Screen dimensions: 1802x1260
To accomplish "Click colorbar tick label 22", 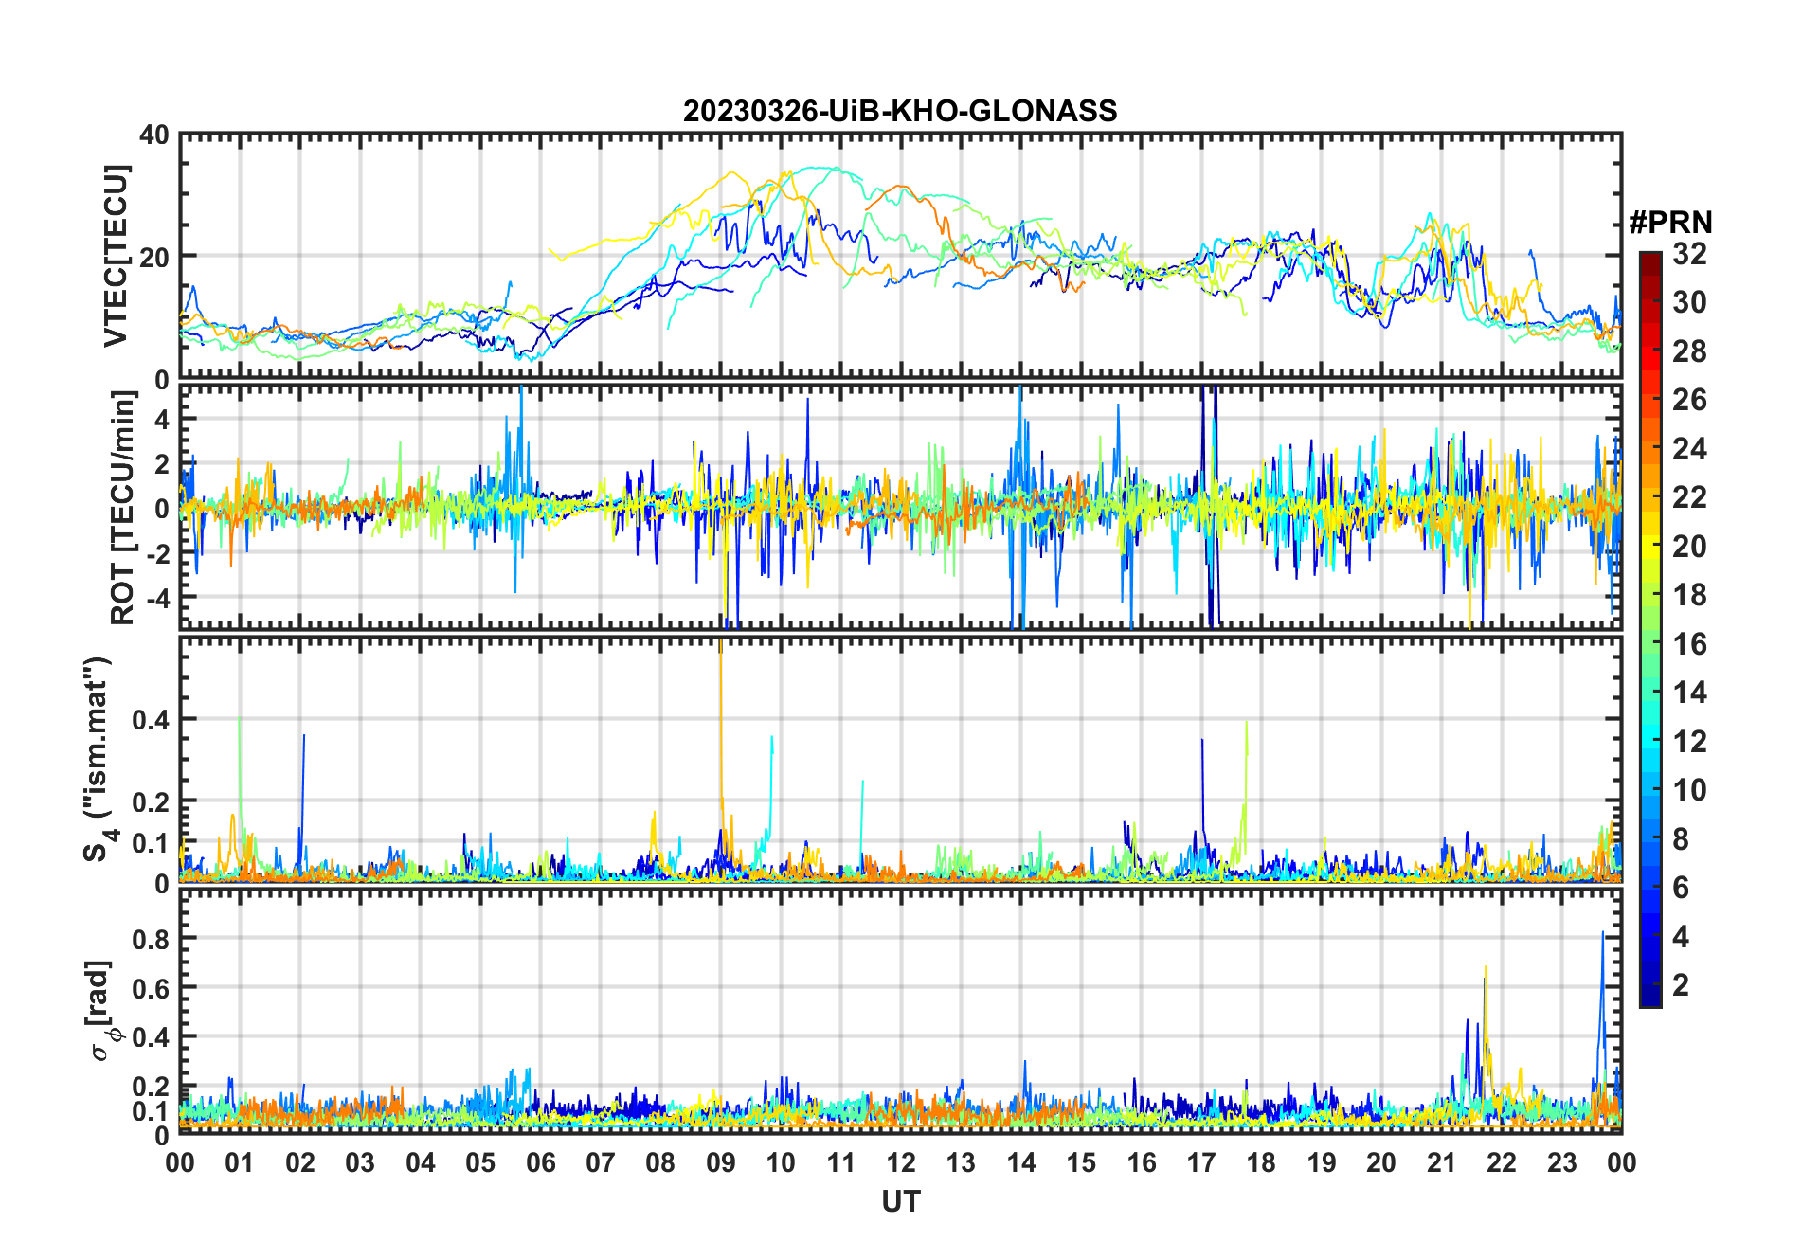I will [1689, 497].
